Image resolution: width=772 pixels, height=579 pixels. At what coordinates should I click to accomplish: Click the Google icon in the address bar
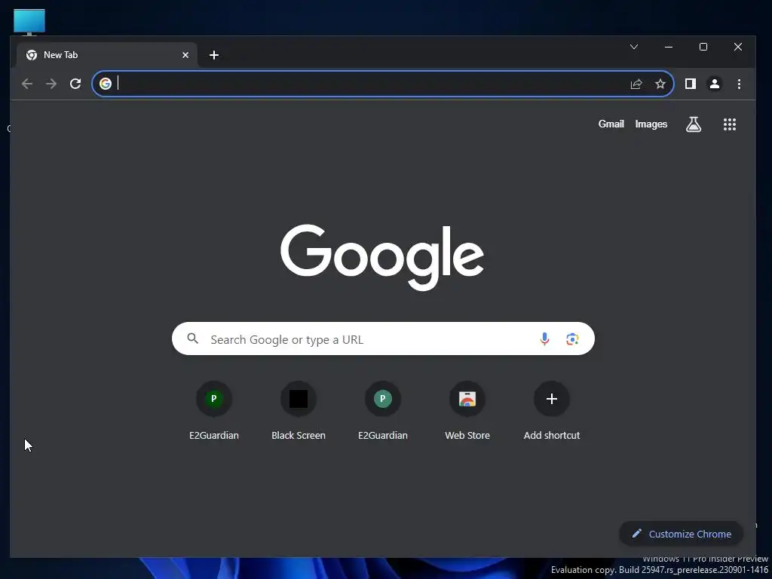[106, 84]
